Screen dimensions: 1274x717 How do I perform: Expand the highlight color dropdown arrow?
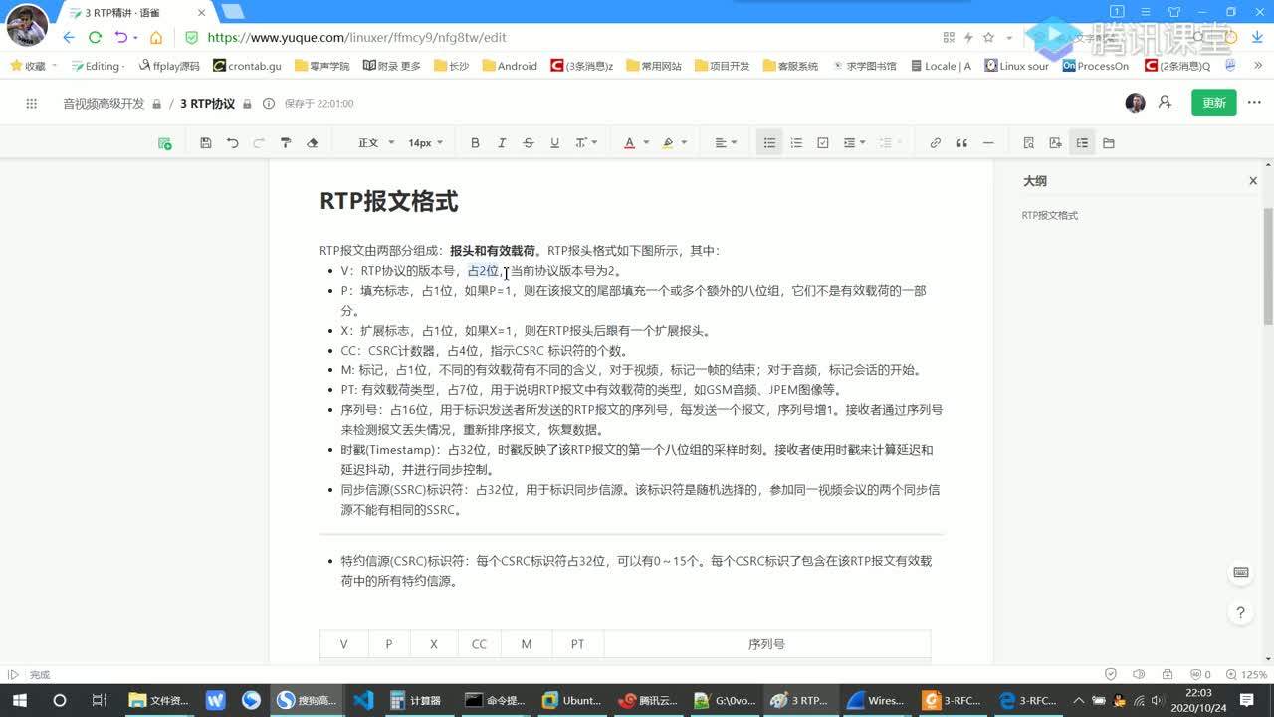684,143
